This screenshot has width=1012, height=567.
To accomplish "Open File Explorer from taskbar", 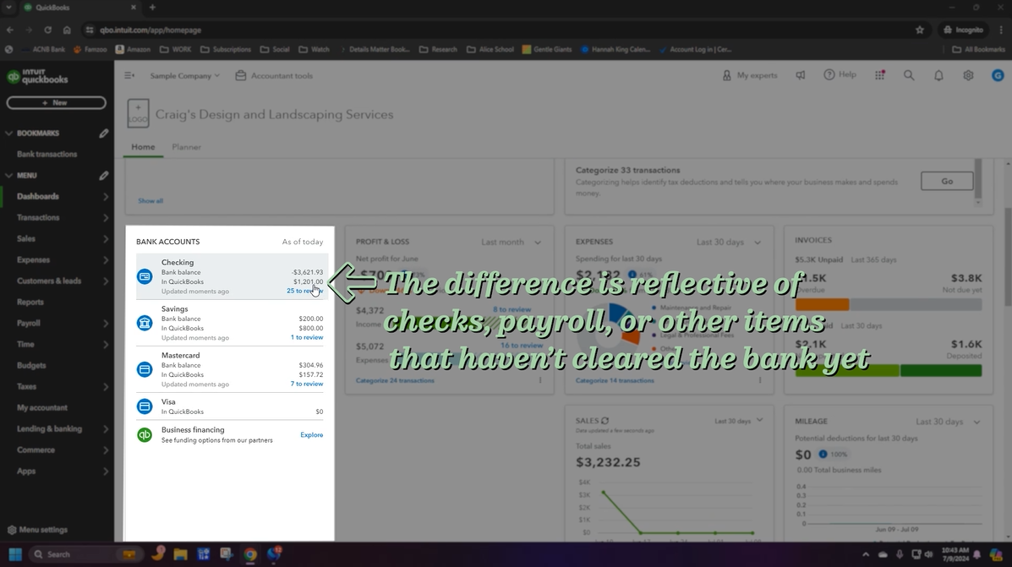I will click(180, 554).
